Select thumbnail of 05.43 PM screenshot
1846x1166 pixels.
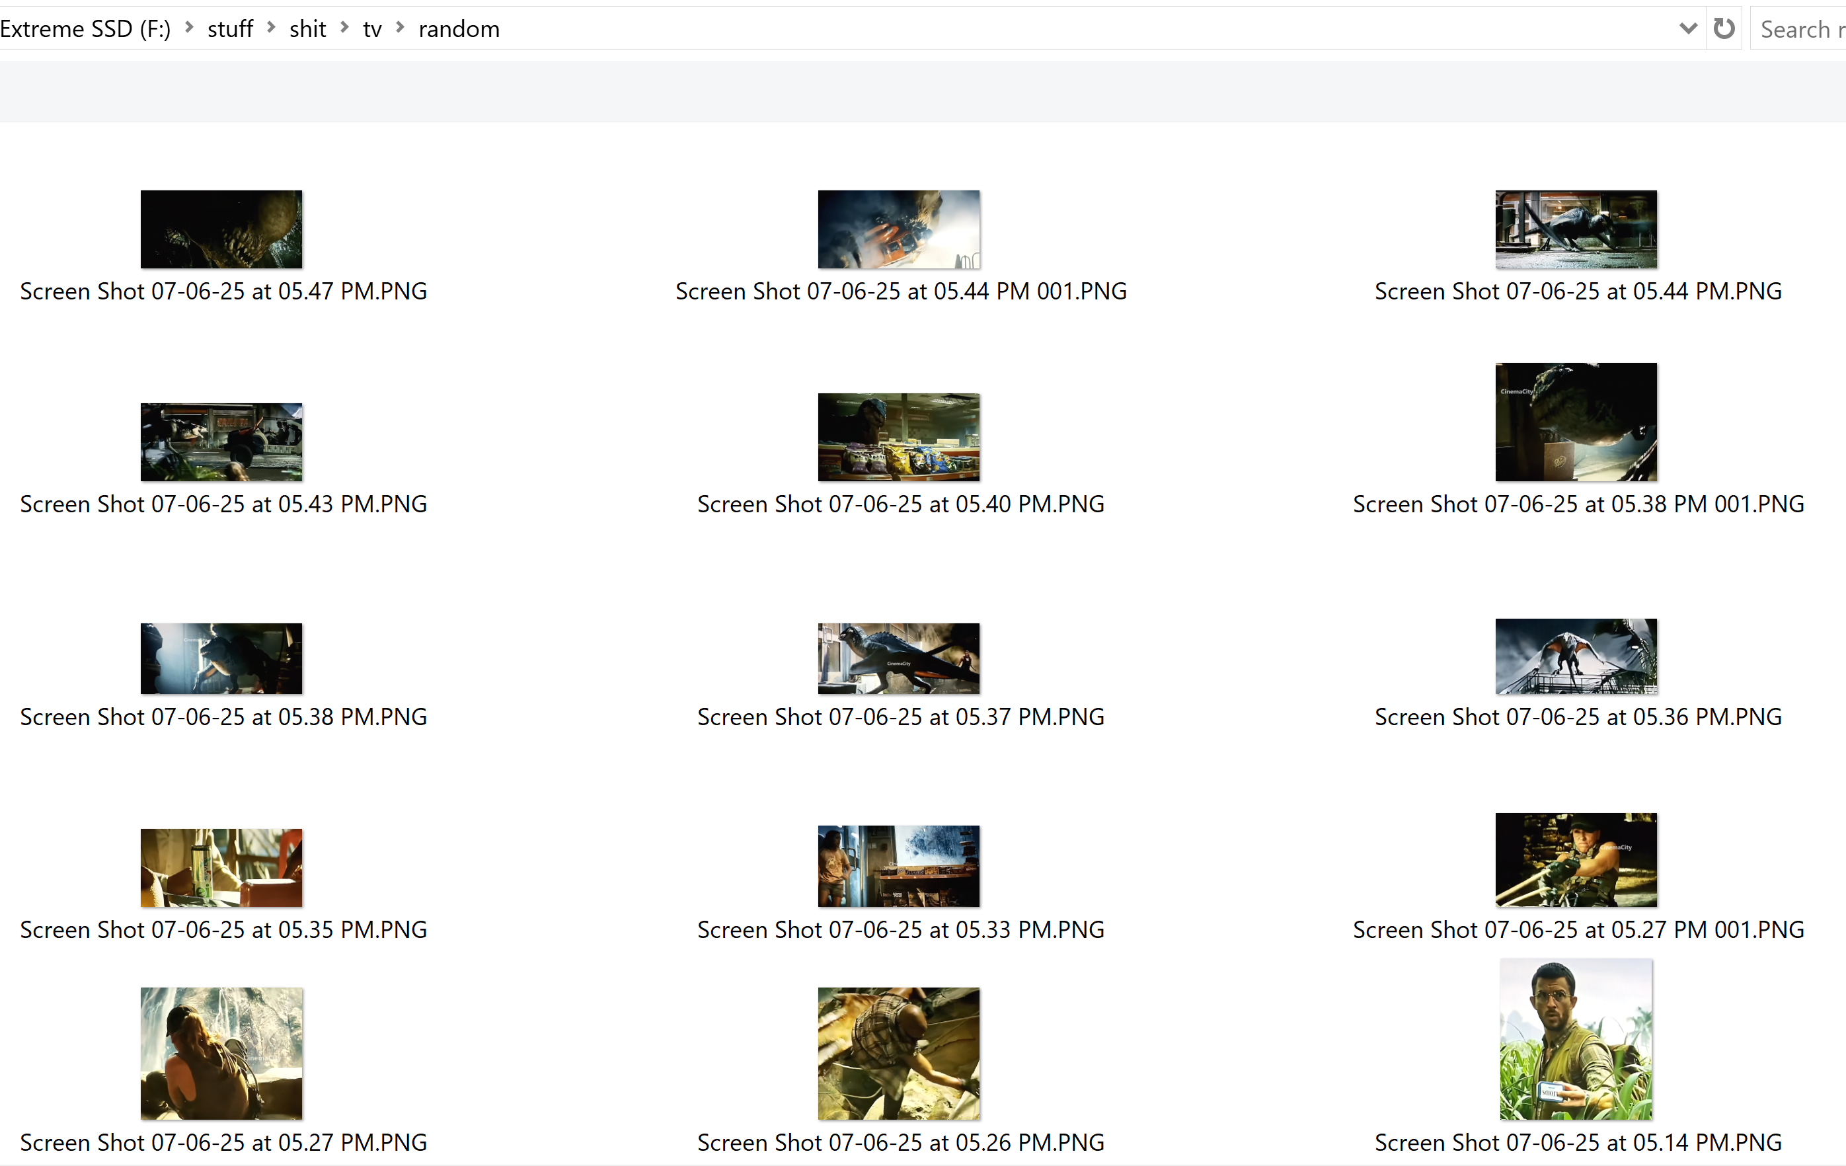pos(221,442)
